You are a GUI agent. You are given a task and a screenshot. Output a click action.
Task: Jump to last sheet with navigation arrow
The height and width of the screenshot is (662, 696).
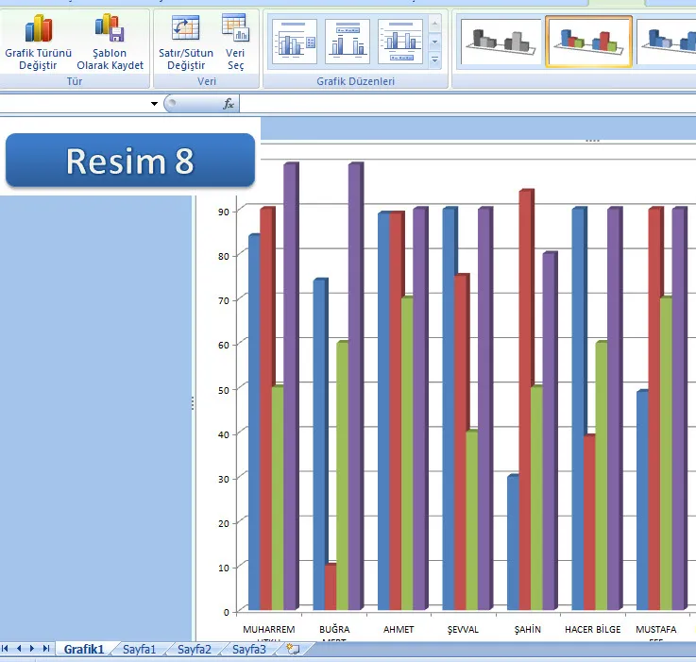tap(46, 649)
